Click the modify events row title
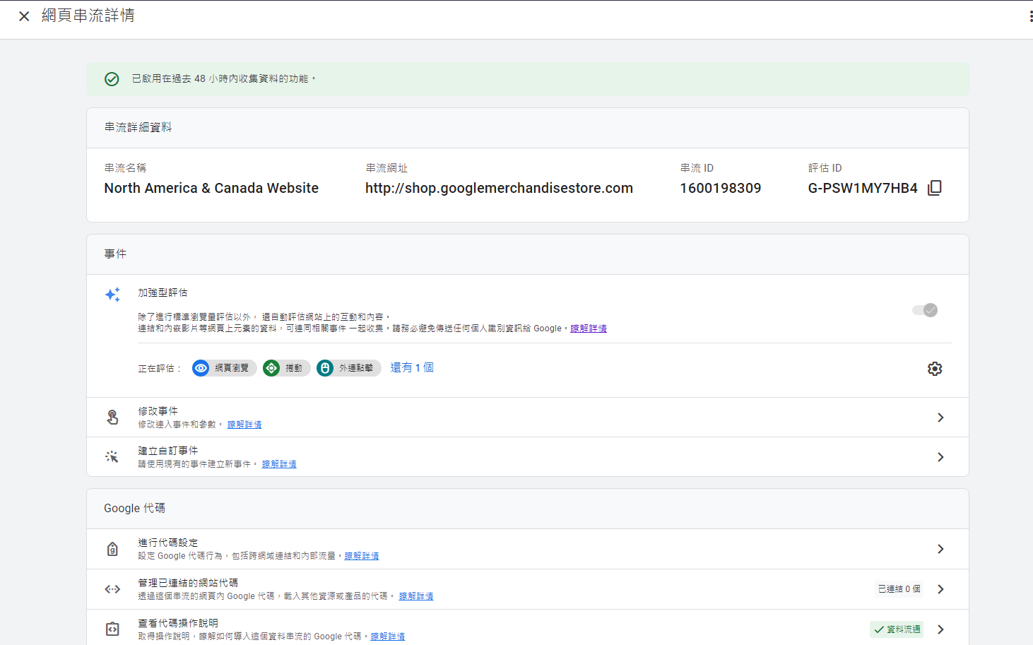The image size is (1033, 645). 158,411
